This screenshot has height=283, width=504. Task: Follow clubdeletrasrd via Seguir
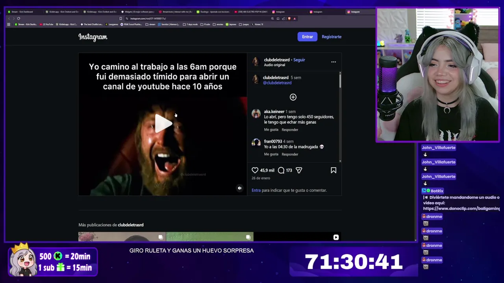click(299, 60)
